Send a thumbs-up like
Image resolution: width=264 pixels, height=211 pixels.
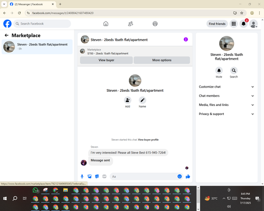pyautogui.click(x=188, y=176)
